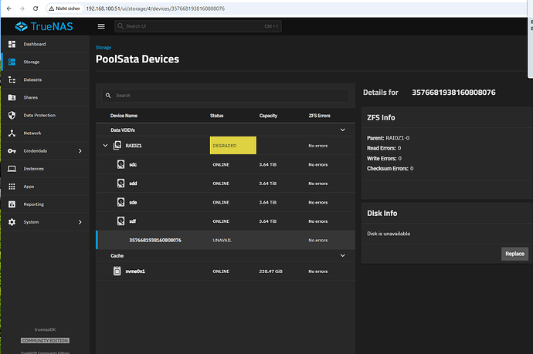Click the browser back arrow

8,8
